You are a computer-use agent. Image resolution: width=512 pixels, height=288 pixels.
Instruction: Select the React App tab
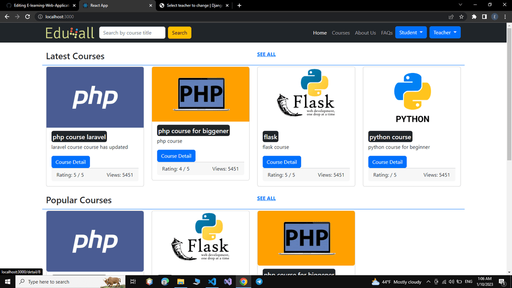point(117,5)
